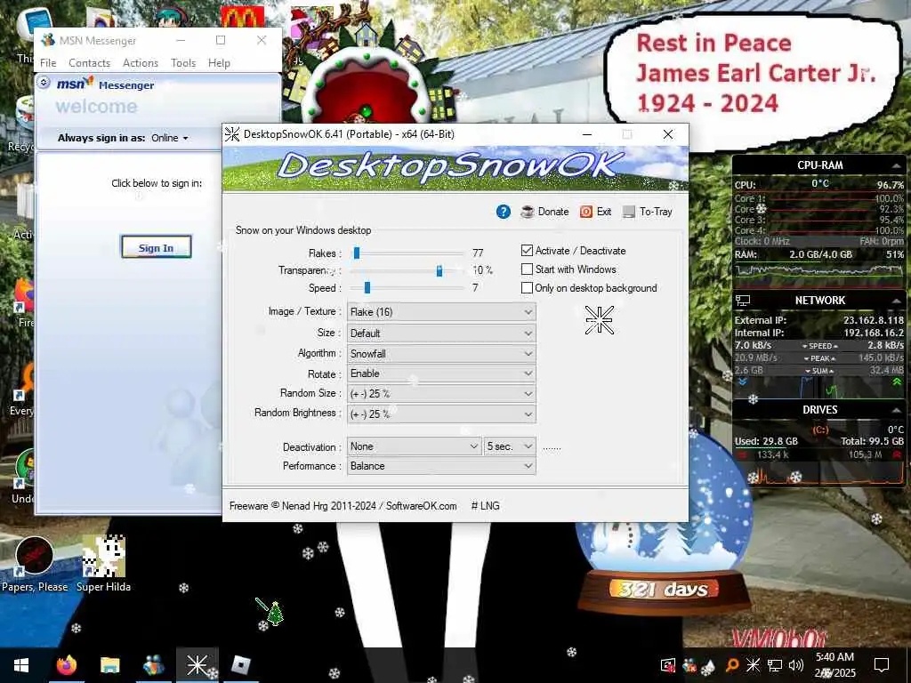Screen dimensions: 911x683
Task: Click Internal IP value 192.168.16.2
Action: tap(874, 333)
